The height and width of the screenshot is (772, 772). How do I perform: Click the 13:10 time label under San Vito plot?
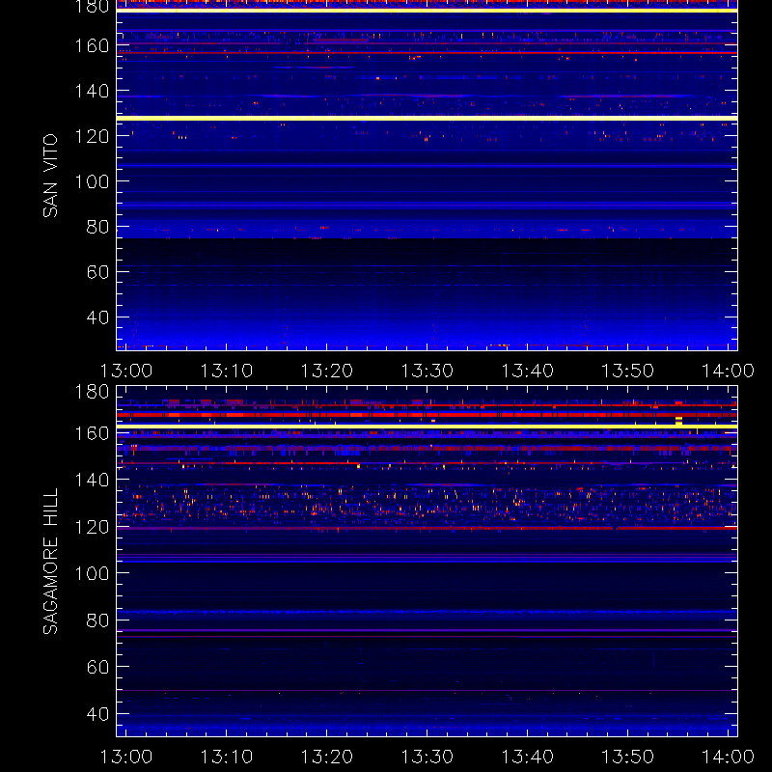click(227, 371)
